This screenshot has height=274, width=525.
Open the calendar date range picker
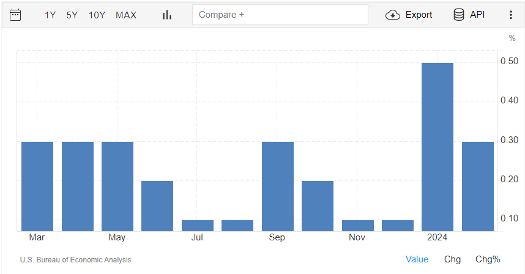tap(15, 15)
